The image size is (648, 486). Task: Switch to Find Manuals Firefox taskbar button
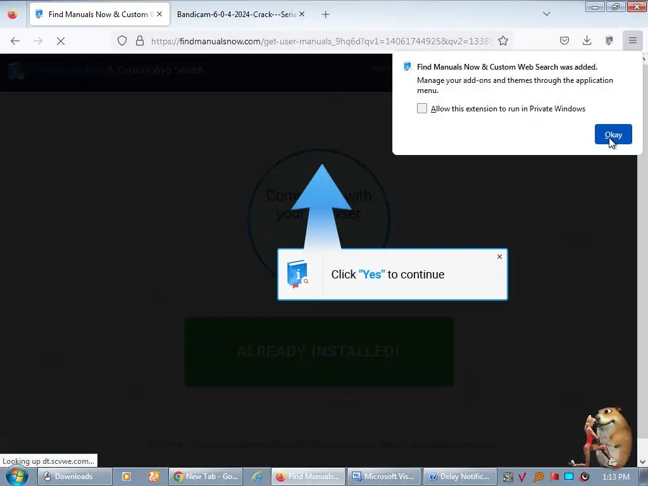click(x=308, y=477)
